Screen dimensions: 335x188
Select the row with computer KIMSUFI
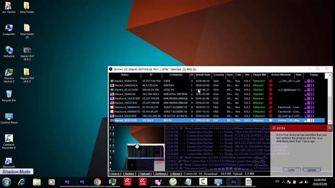point(217,85)
